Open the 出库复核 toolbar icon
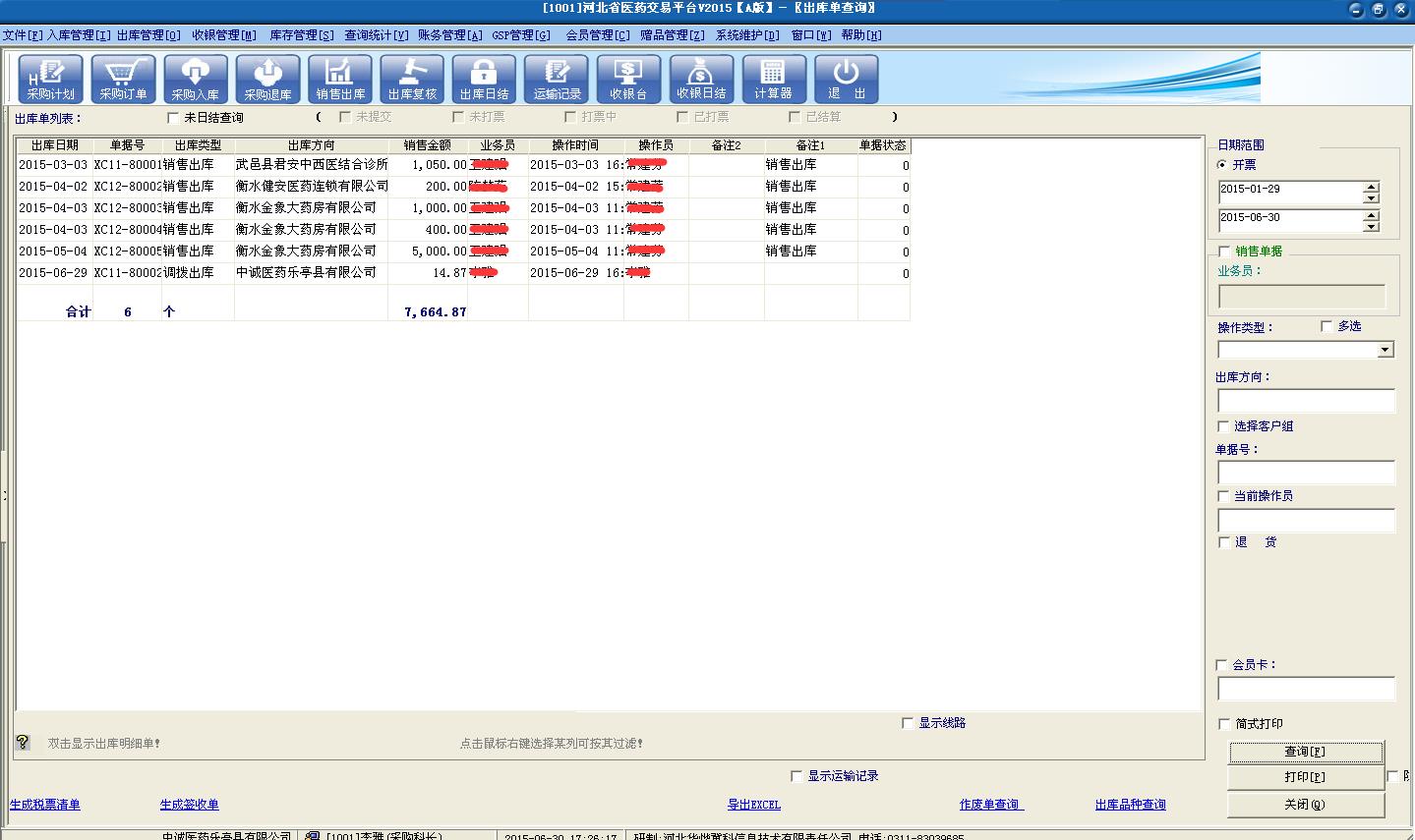The height and width of the screenshot is (840, 1415). click(412, 79)
